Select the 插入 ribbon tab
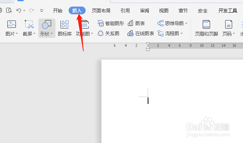This screenshot has height=143, width=243. pos(77,10)
